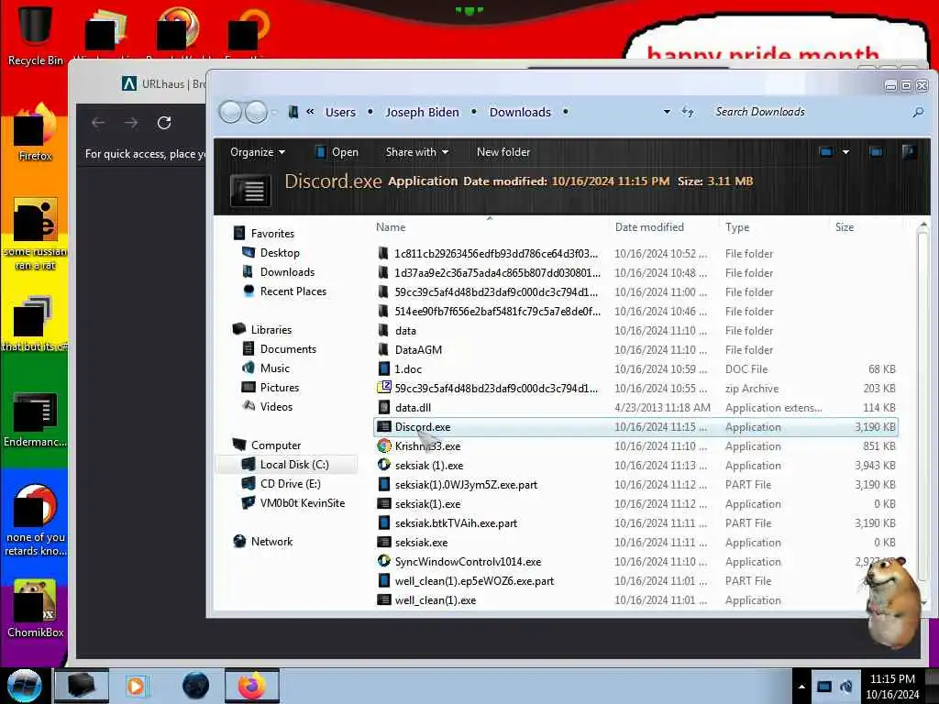
Task: Click the 1.doc file icon
Action: (384, 368)
